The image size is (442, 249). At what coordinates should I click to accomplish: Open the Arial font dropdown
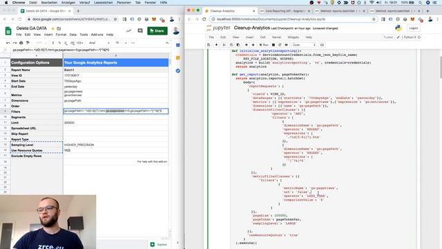pyautogui.click(x=99, y=43)
